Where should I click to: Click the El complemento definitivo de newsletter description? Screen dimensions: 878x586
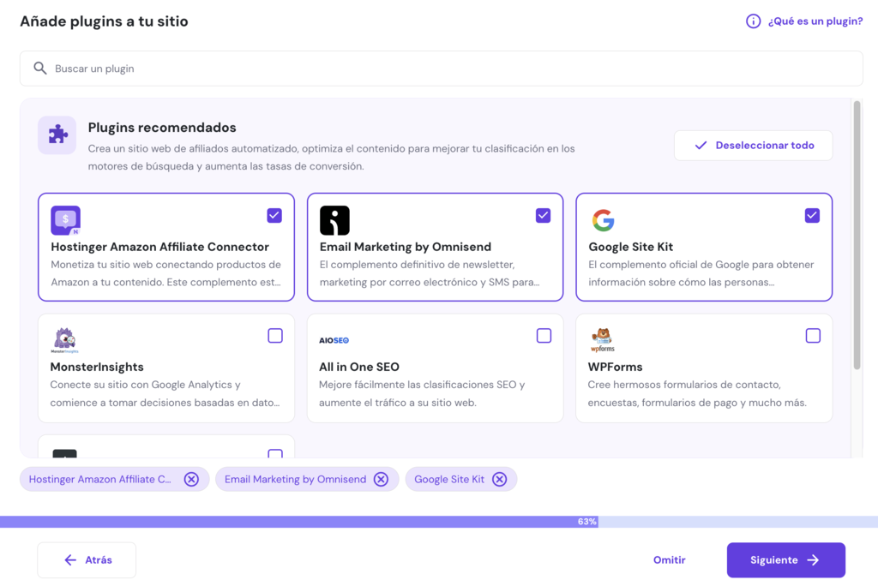(x=430, y=273)
